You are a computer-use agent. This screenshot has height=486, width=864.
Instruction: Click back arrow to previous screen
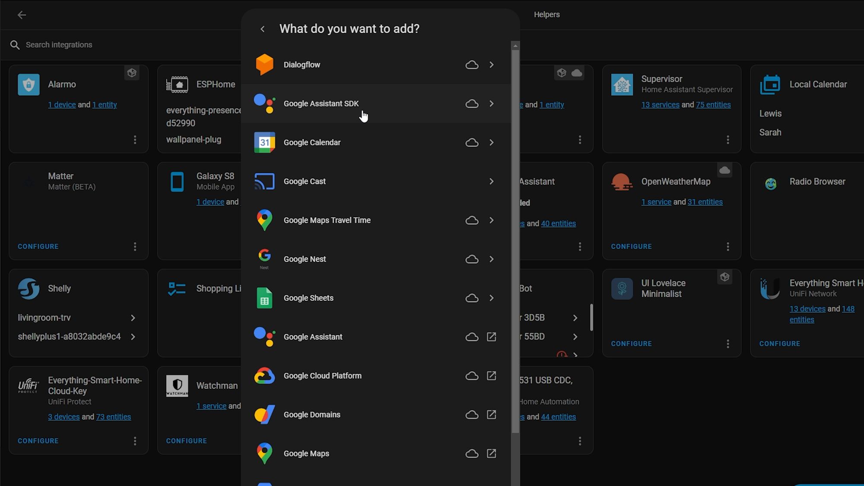coord(262,29)
